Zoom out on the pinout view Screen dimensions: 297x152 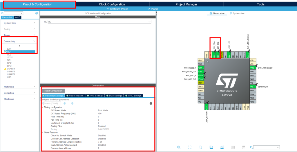[x=200, y=147]
